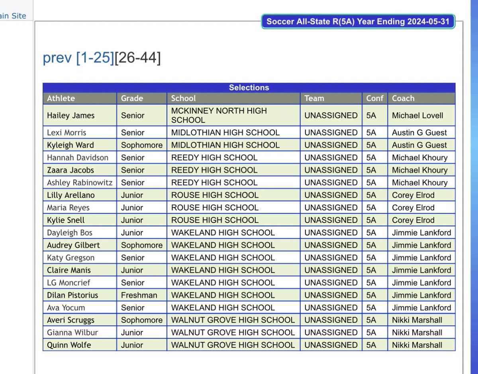Click the Coach column header
Image resolution: width=478 pixels, height=374 pixels.
click(421, 98)
